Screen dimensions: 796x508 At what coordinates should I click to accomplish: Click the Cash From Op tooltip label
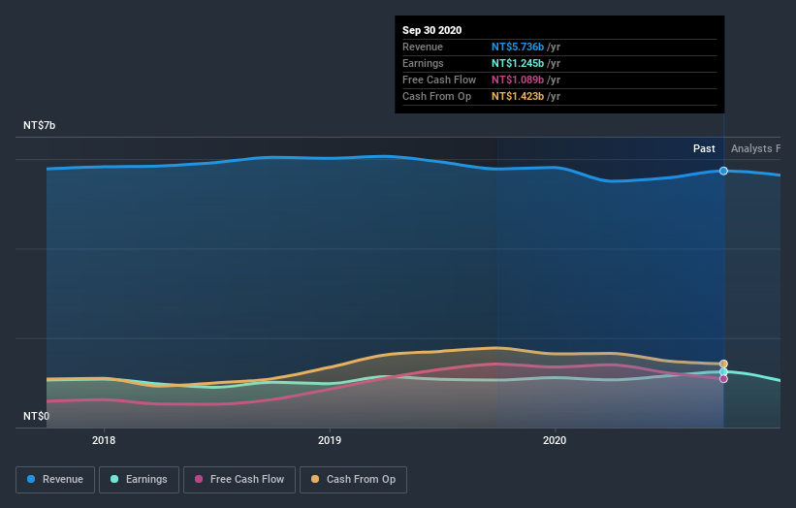tap(436, 96)
